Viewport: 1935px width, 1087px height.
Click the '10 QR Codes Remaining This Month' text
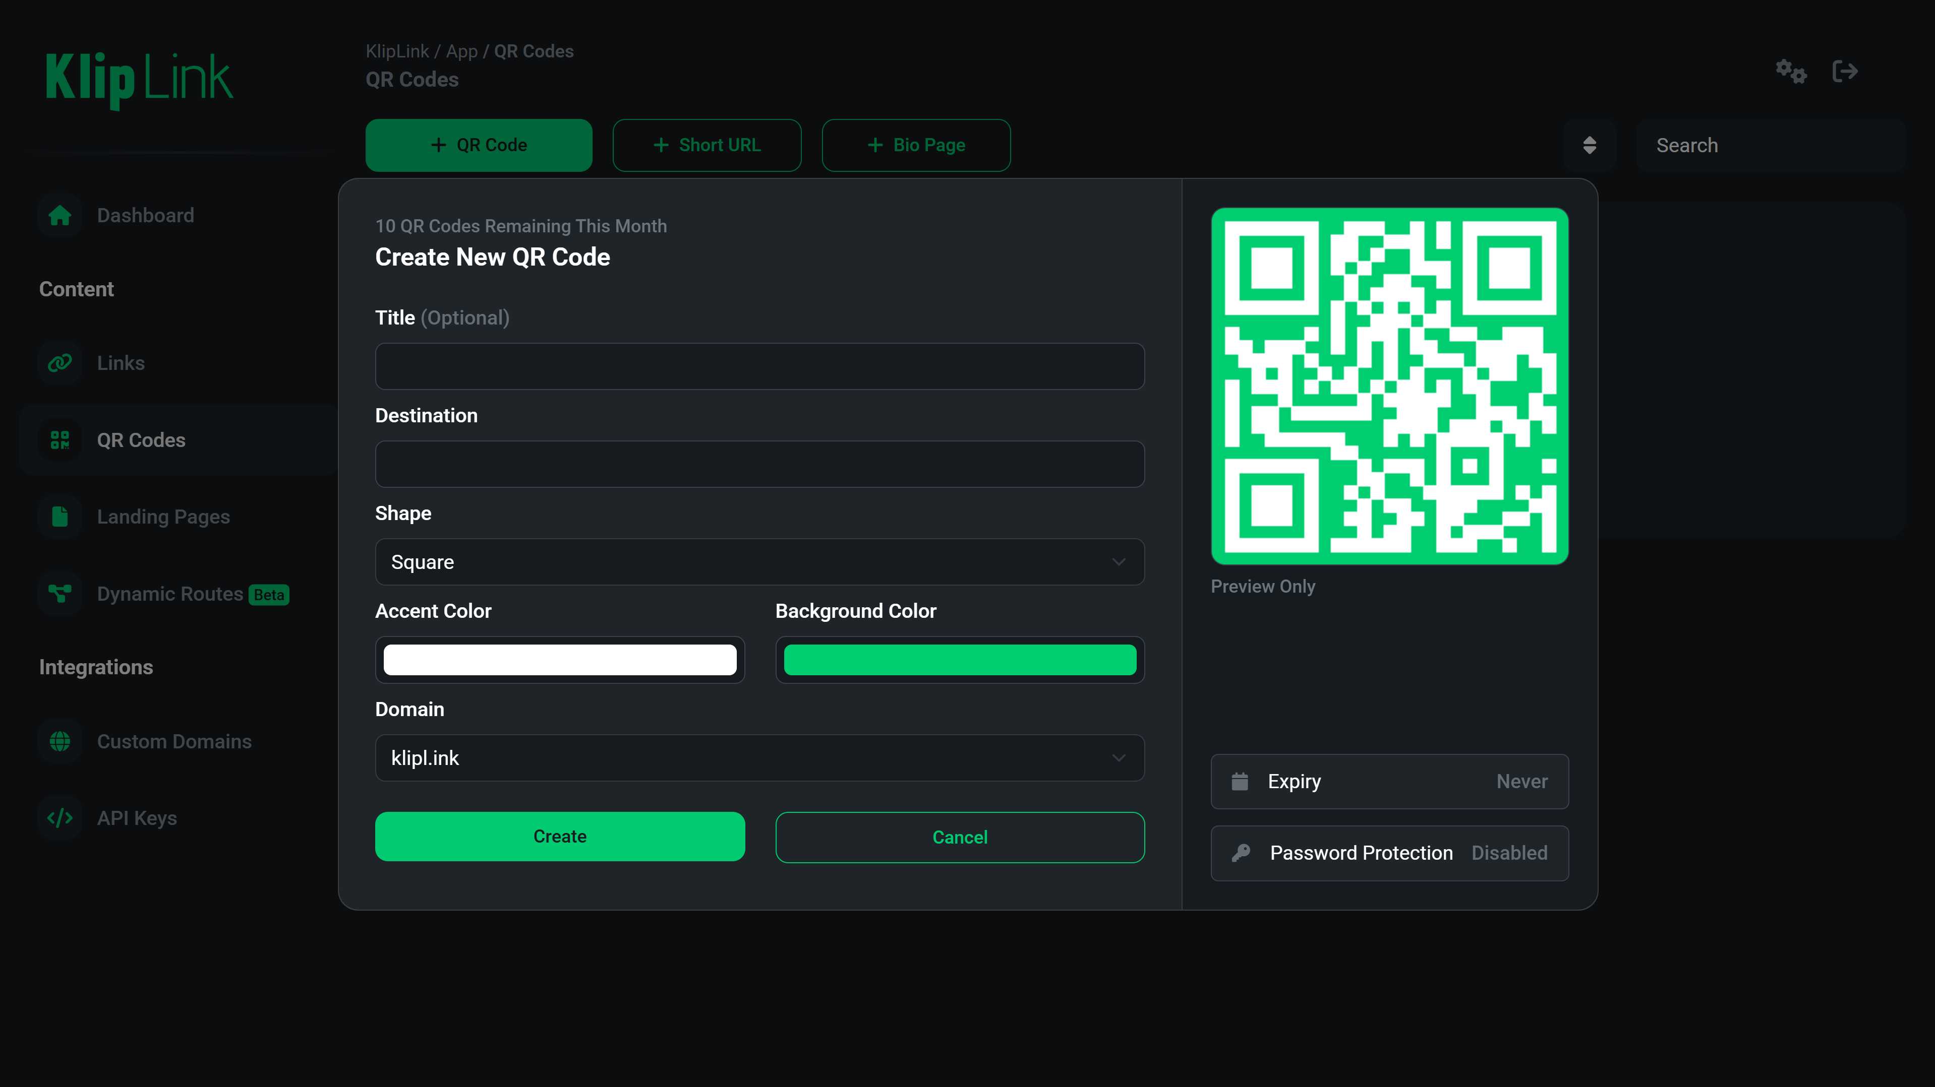click(x=520, y=226)
